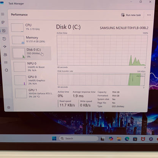
Task: Click the SSD (NVMe) type value
Action: [x=118, y=106]
